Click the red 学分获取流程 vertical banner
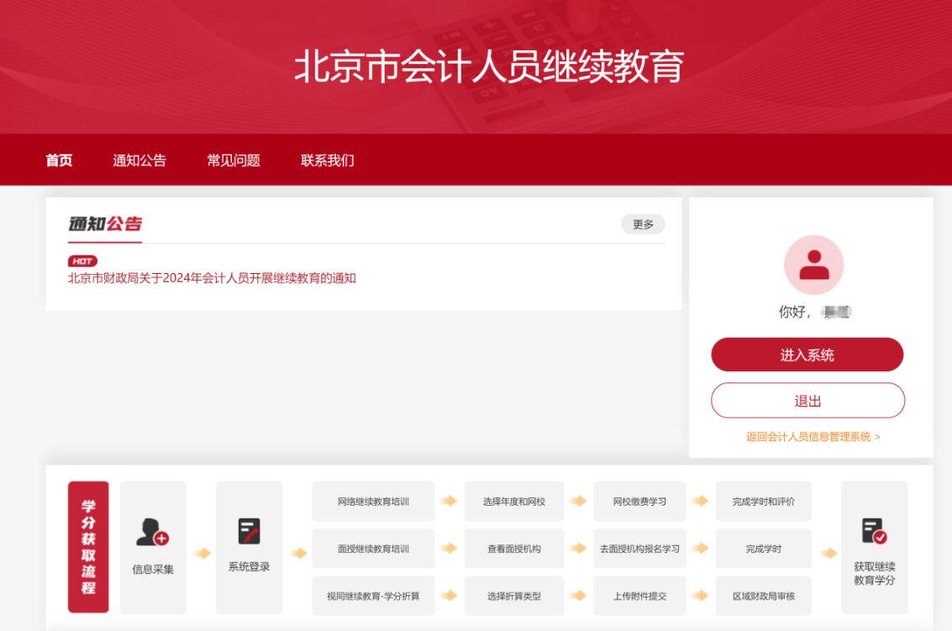Screen dimensions: 952x631 pos(88,548)
